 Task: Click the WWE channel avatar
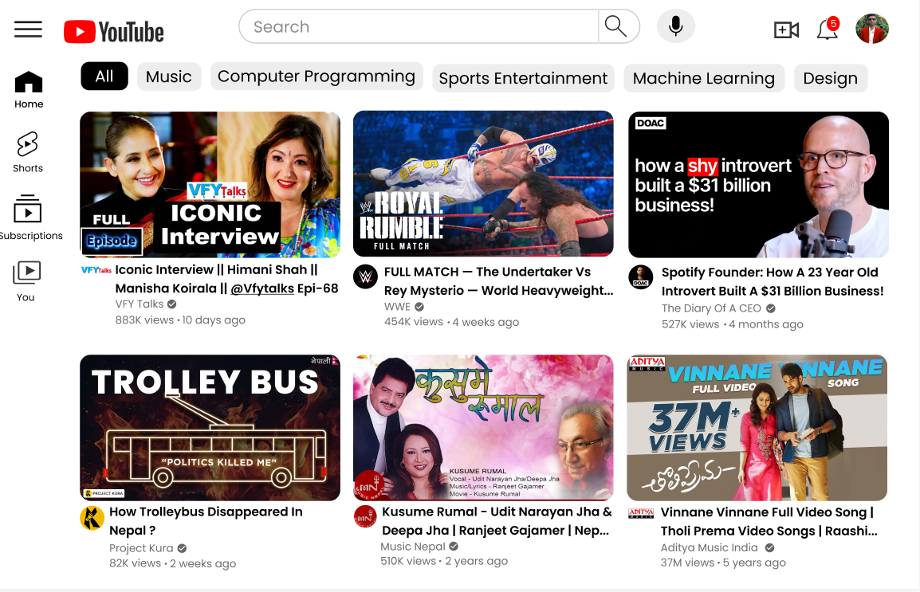click(x=366, y=276)
